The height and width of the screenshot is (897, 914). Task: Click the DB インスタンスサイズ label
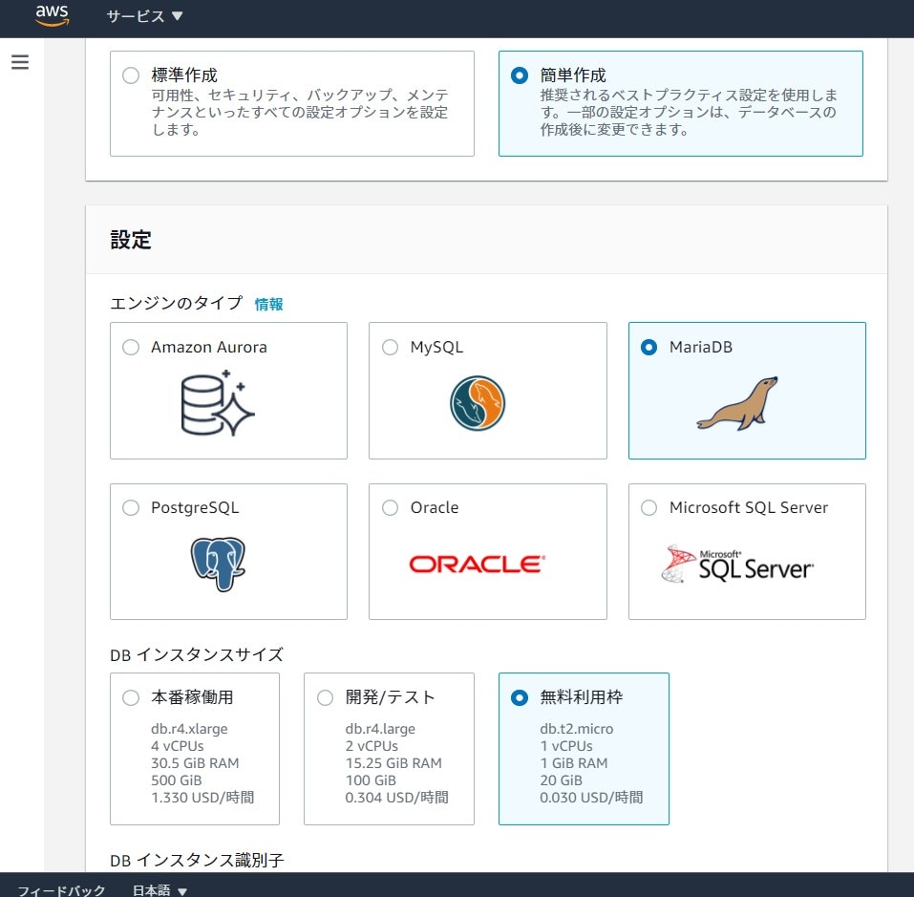click(197, 654)
